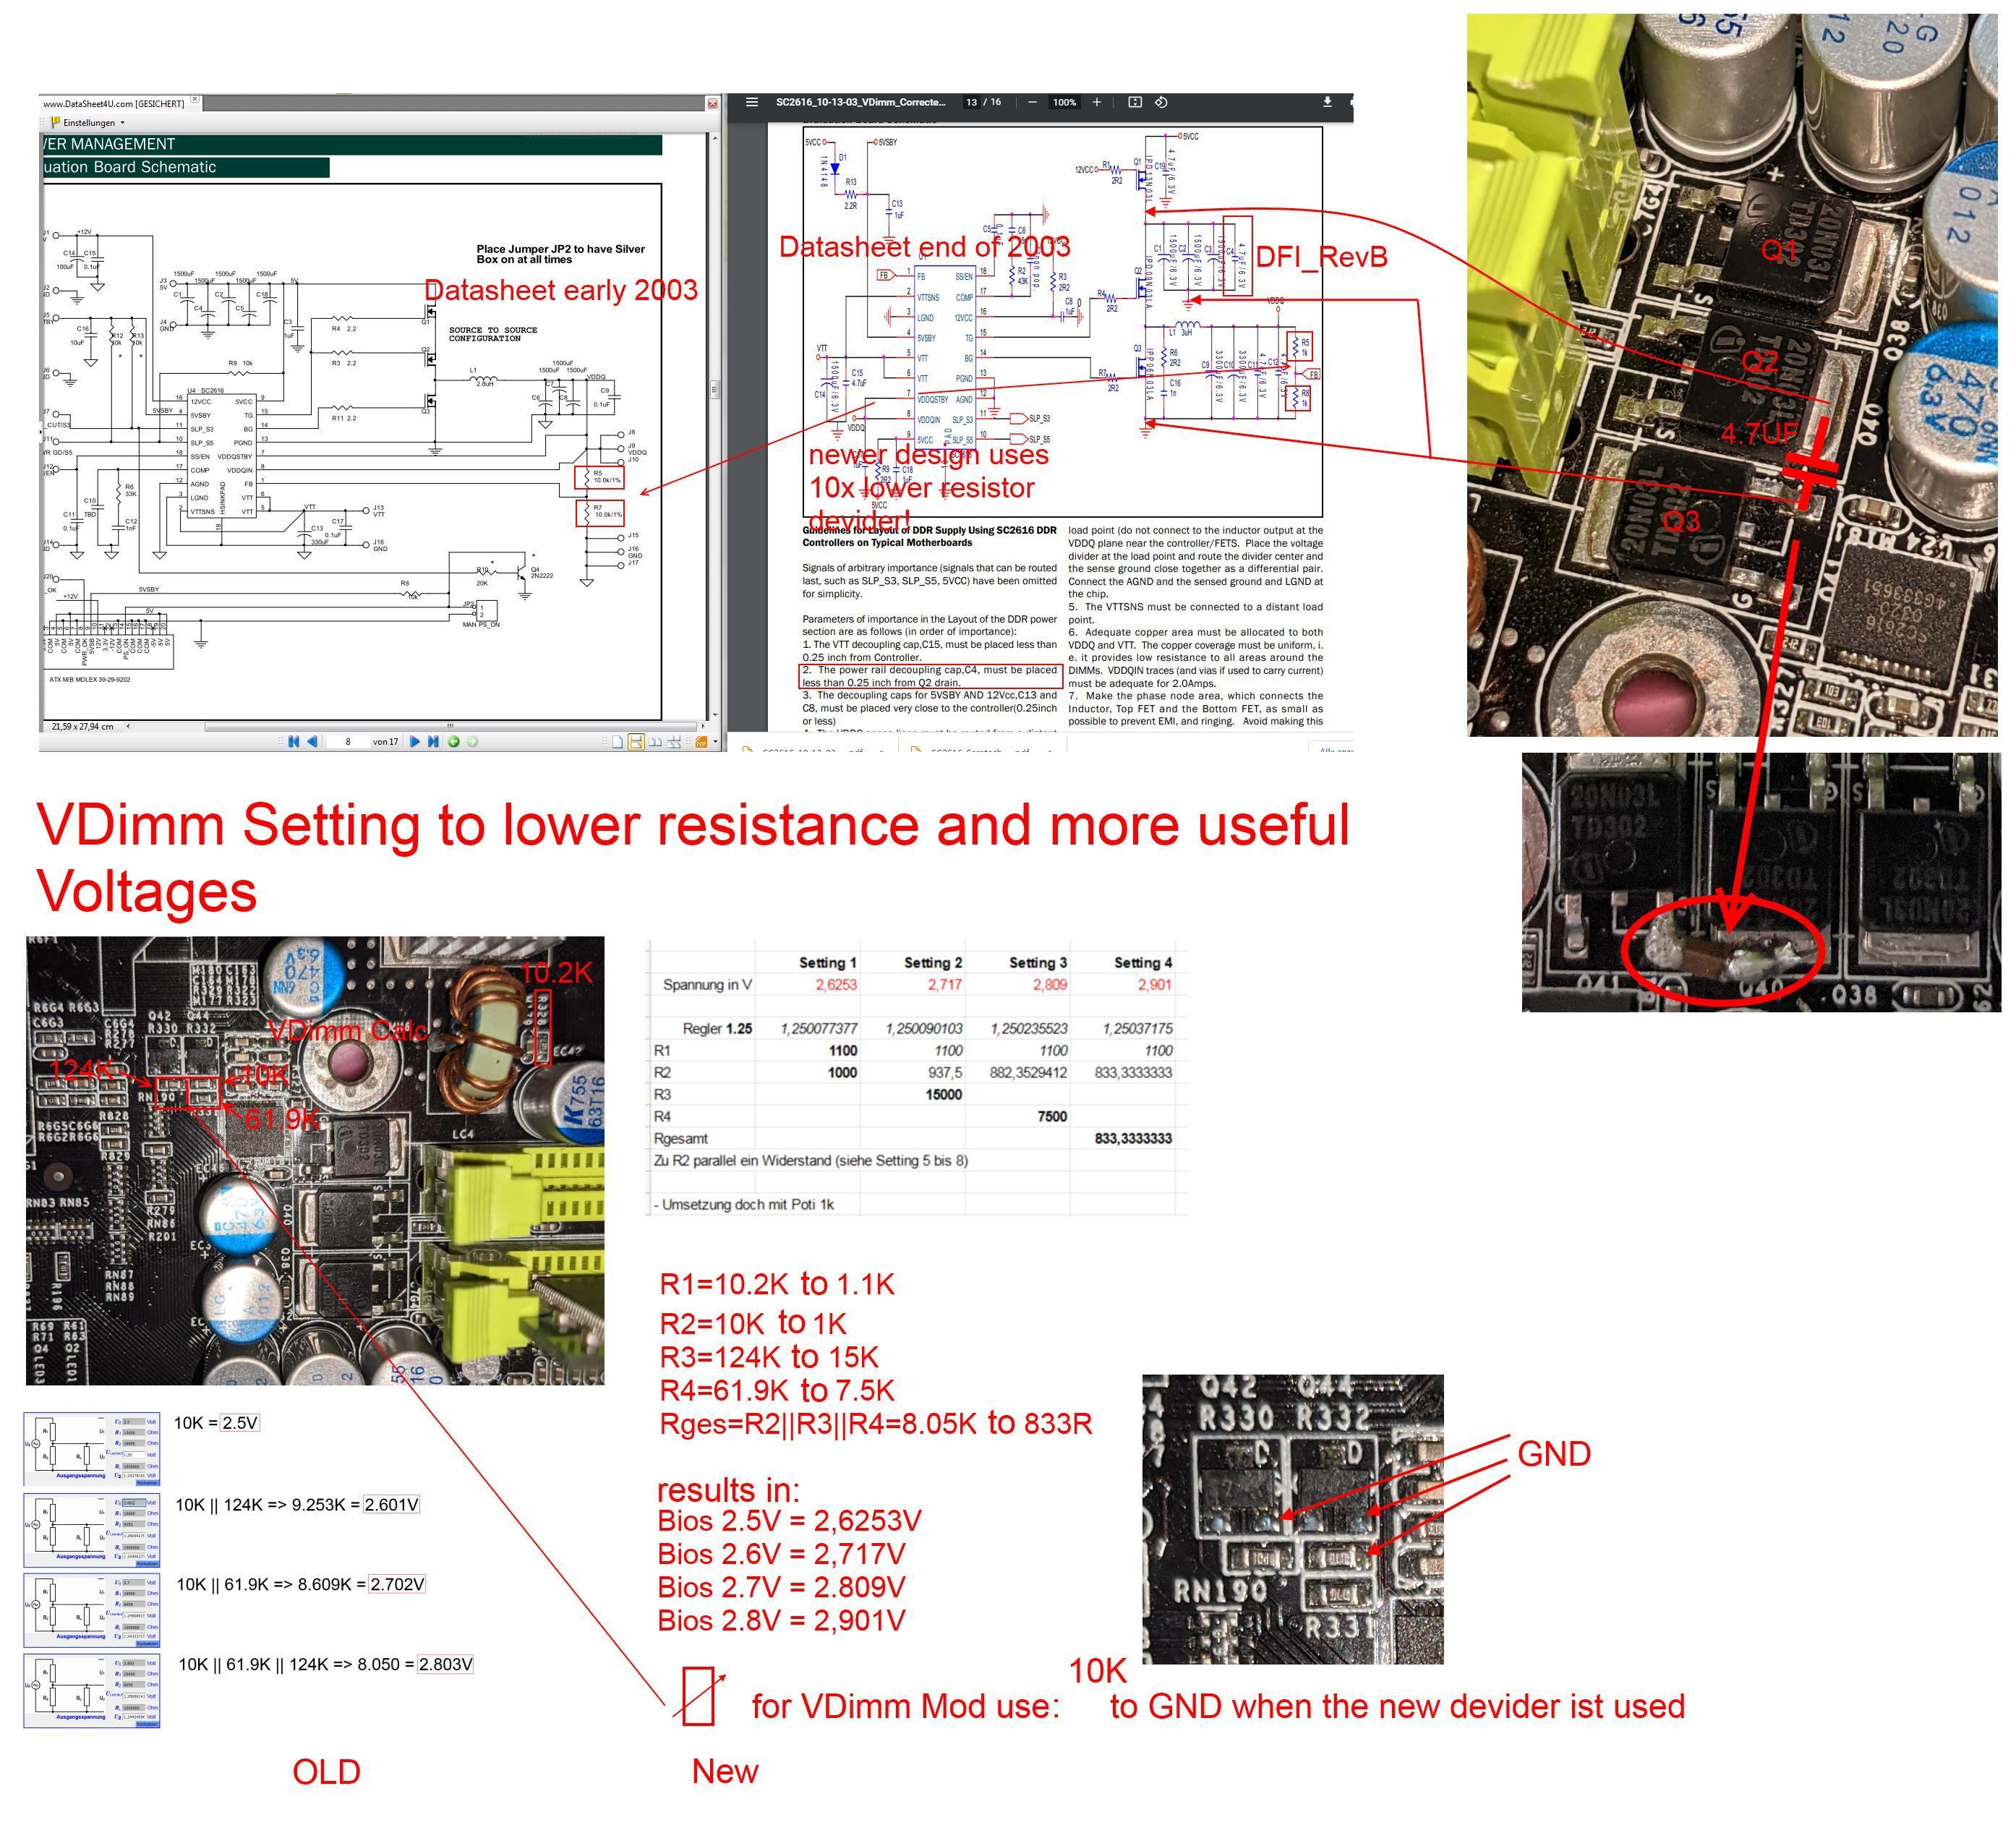Edit page number field showing 8
Viewport: 2016px width, 1833px height.
tap(348, 742)
